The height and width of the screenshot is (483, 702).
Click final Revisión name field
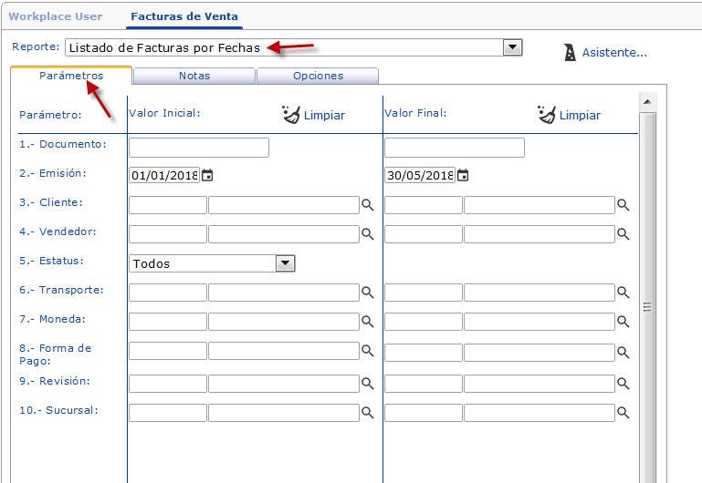540,384
